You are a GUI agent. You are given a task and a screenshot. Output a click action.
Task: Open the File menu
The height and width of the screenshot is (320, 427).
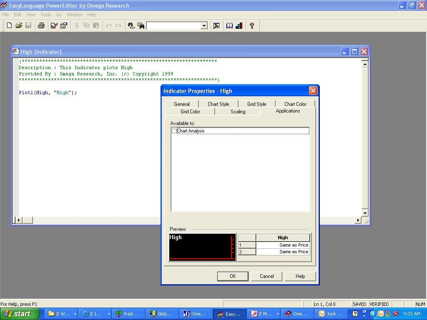5,15
